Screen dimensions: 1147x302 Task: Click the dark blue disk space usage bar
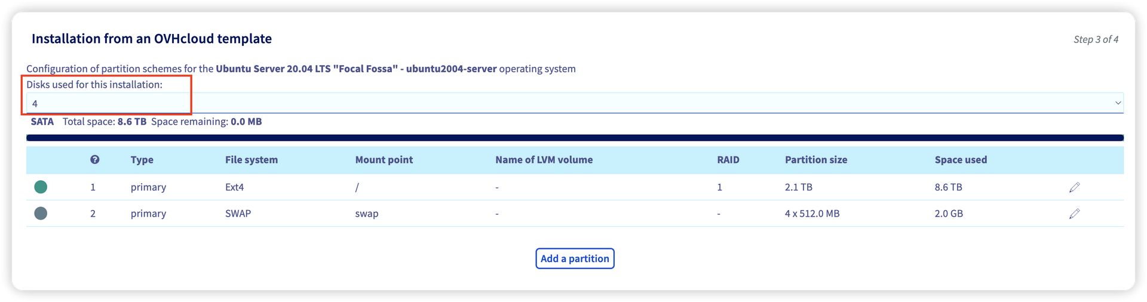tap(573, 138)
